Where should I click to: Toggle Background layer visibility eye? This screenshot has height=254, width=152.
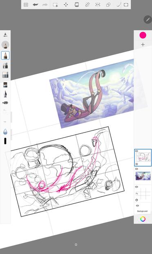click(x=137, y=206)
